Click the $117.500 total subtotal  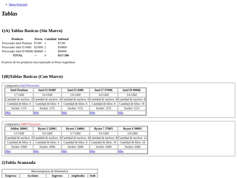point(63,55)
